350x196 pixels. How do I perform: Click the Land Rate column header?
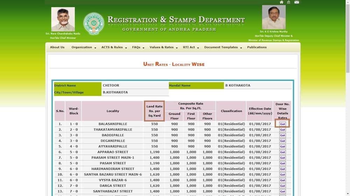pos(154,111)
